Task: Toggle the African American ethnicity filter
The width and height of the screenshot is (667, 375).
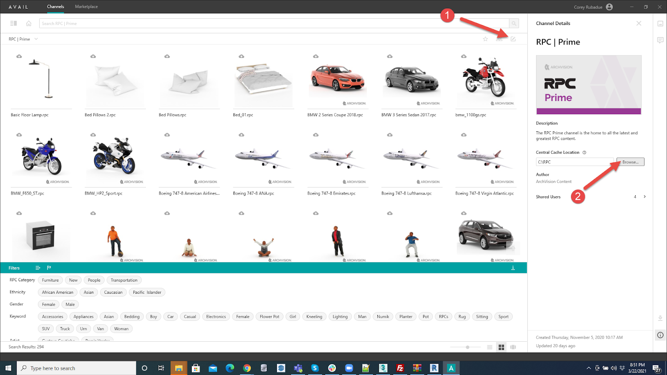Action: pyautogui.click(x=58, y=292)
